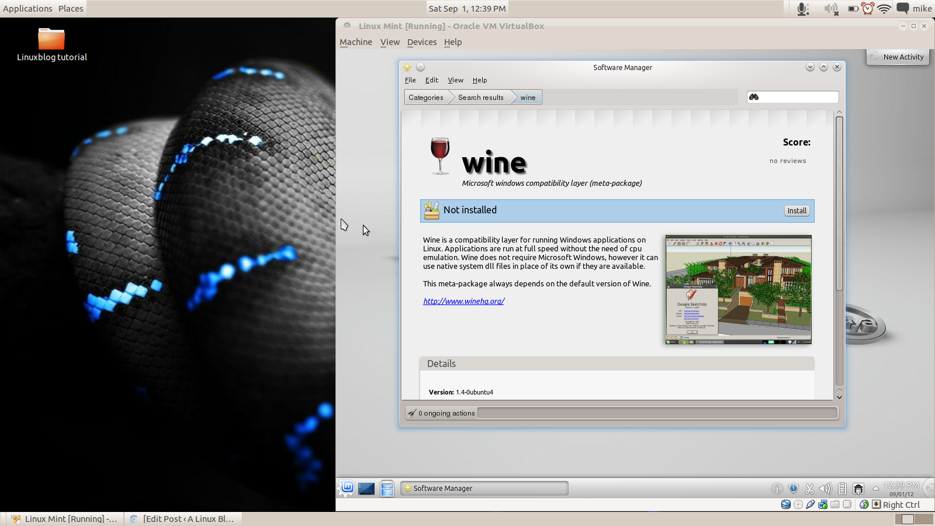Return to Search results breadcrumb

(481, 98)
